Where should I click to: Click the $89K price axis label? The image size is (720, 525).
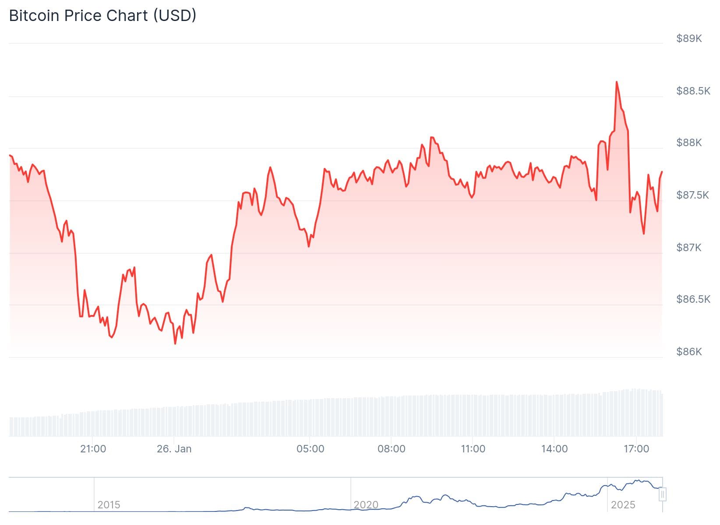click(x=689, y=38)
